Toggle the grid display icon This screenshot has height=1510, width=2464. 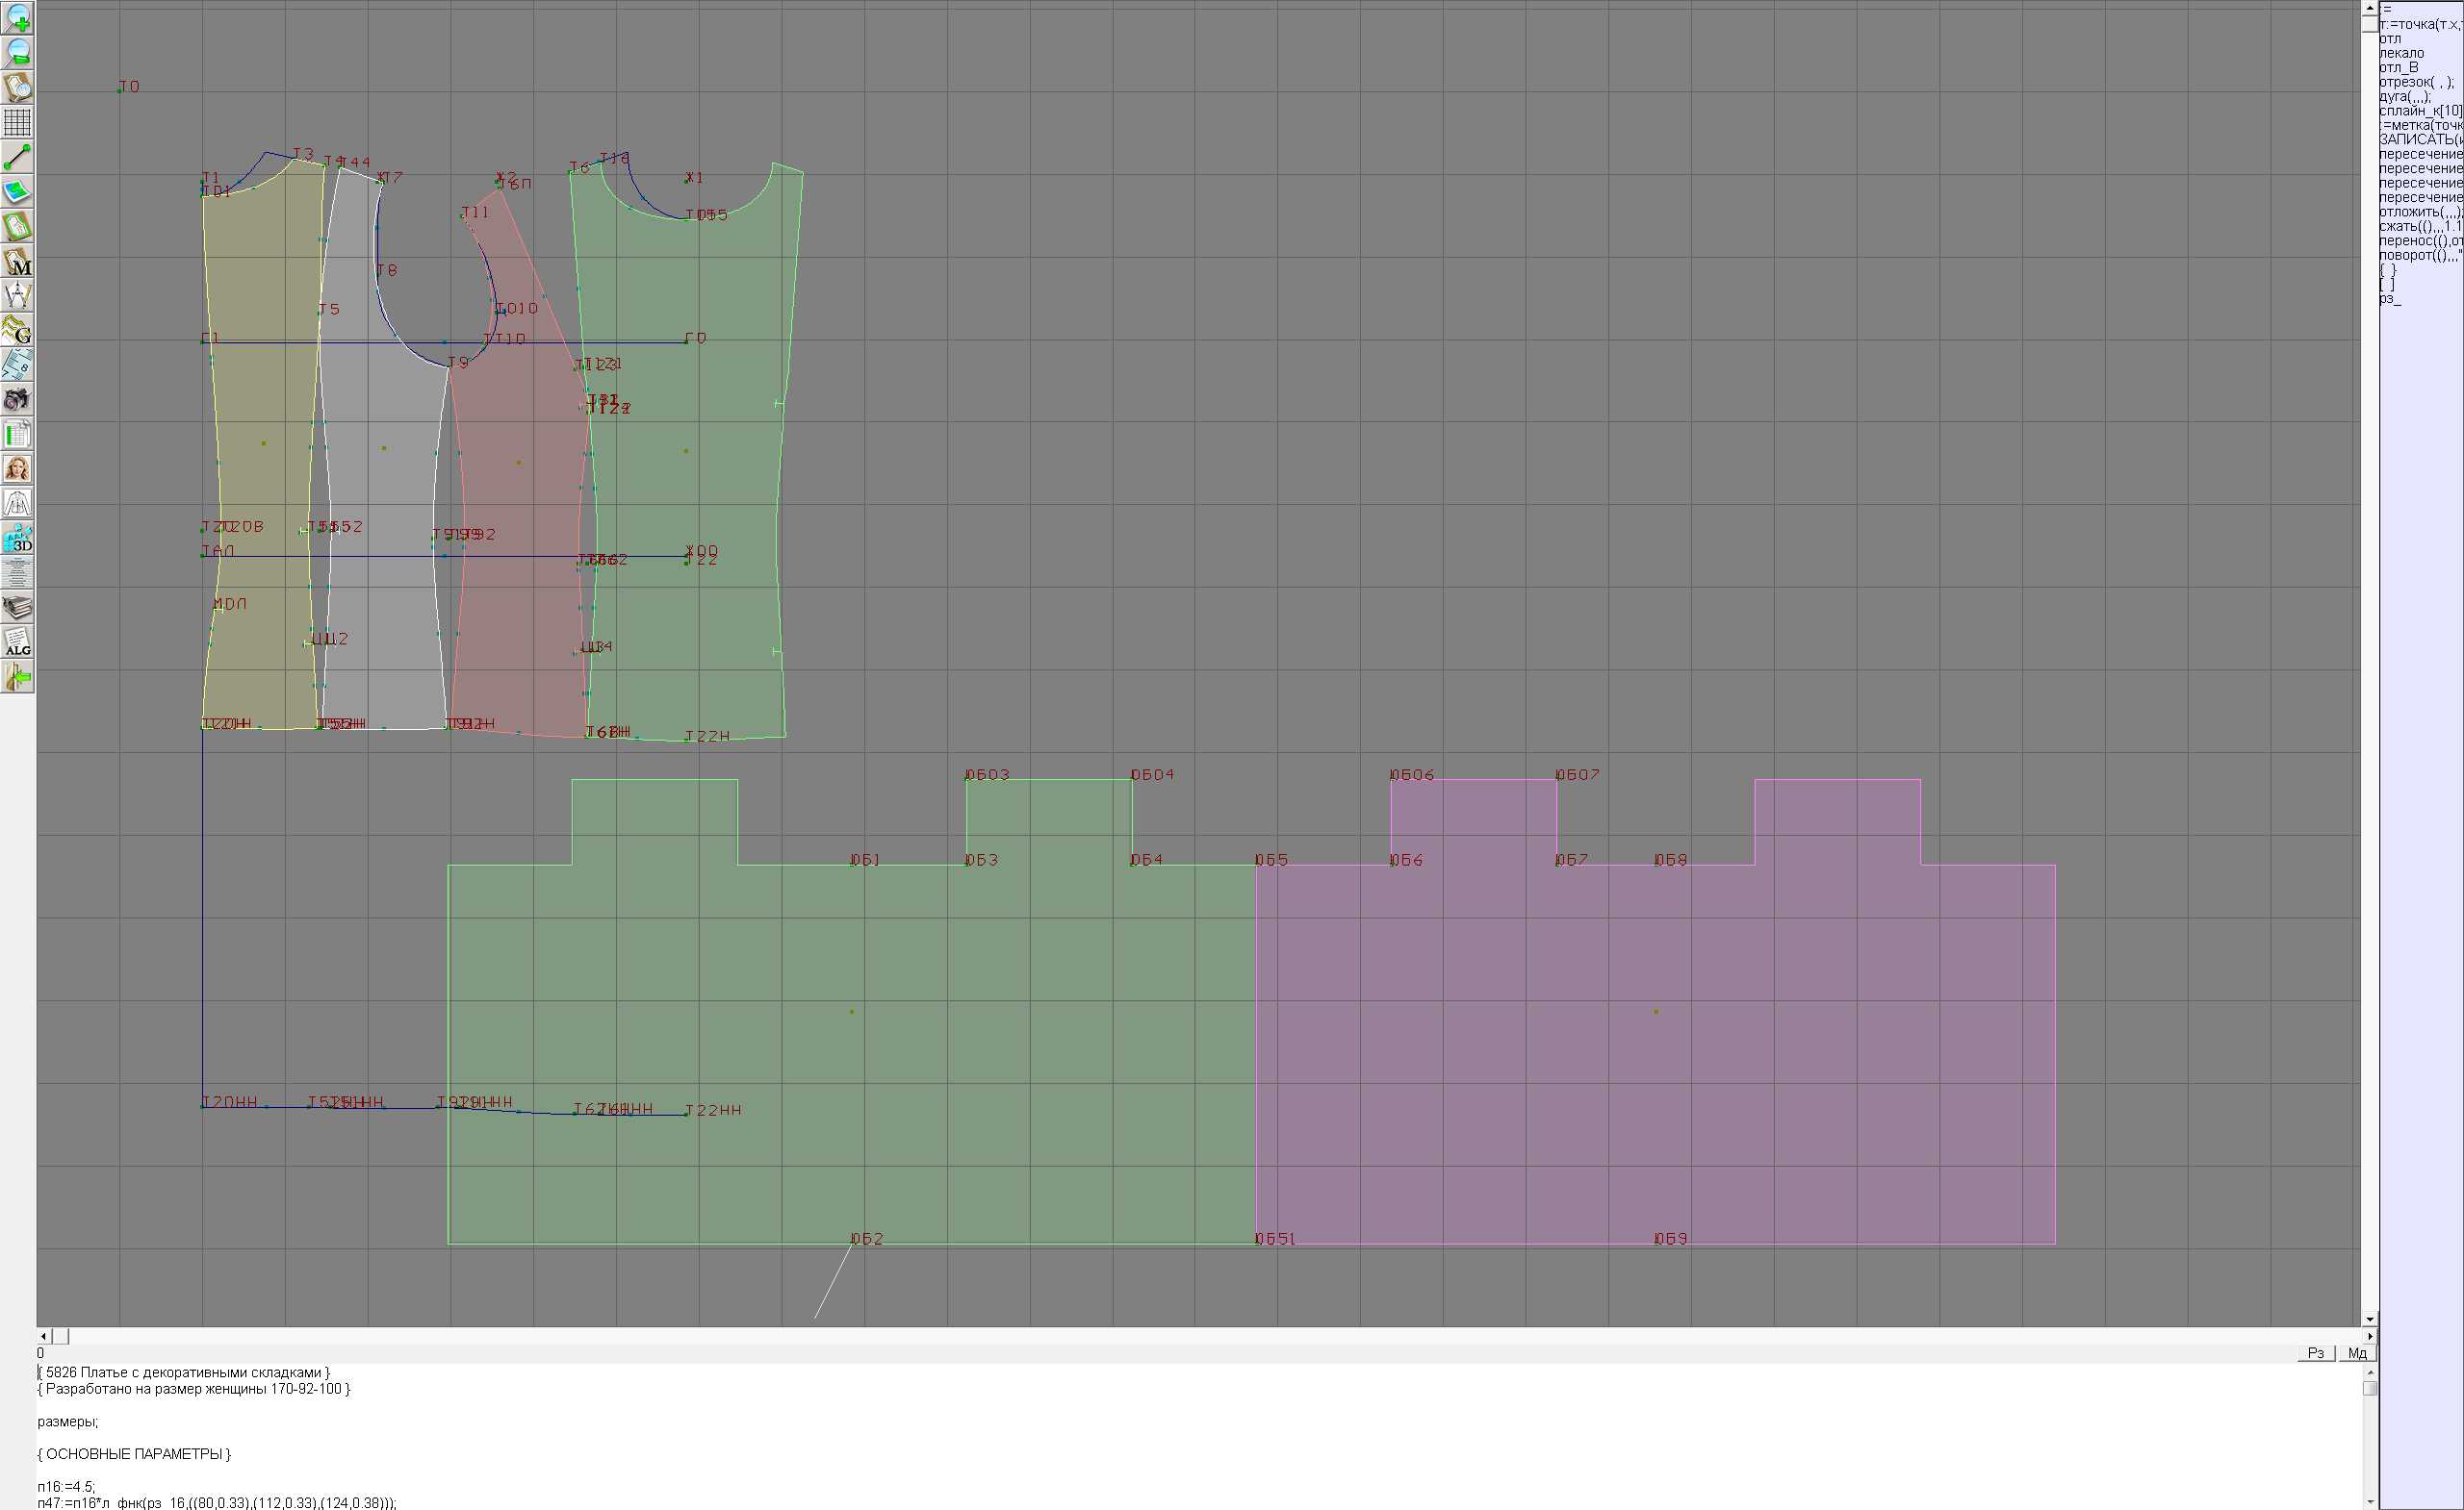[17, 122]
